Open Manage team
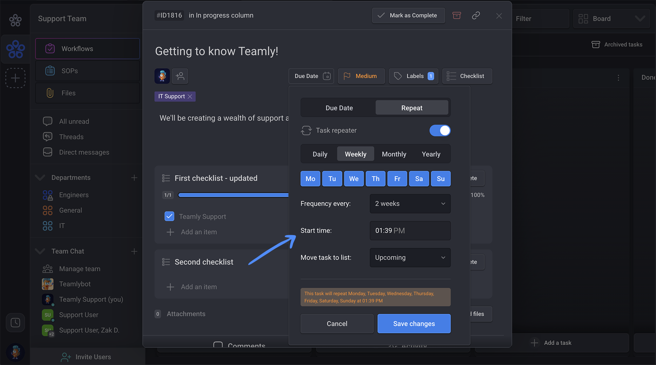This screenshot has width=656, height=365. click(72, 269)
